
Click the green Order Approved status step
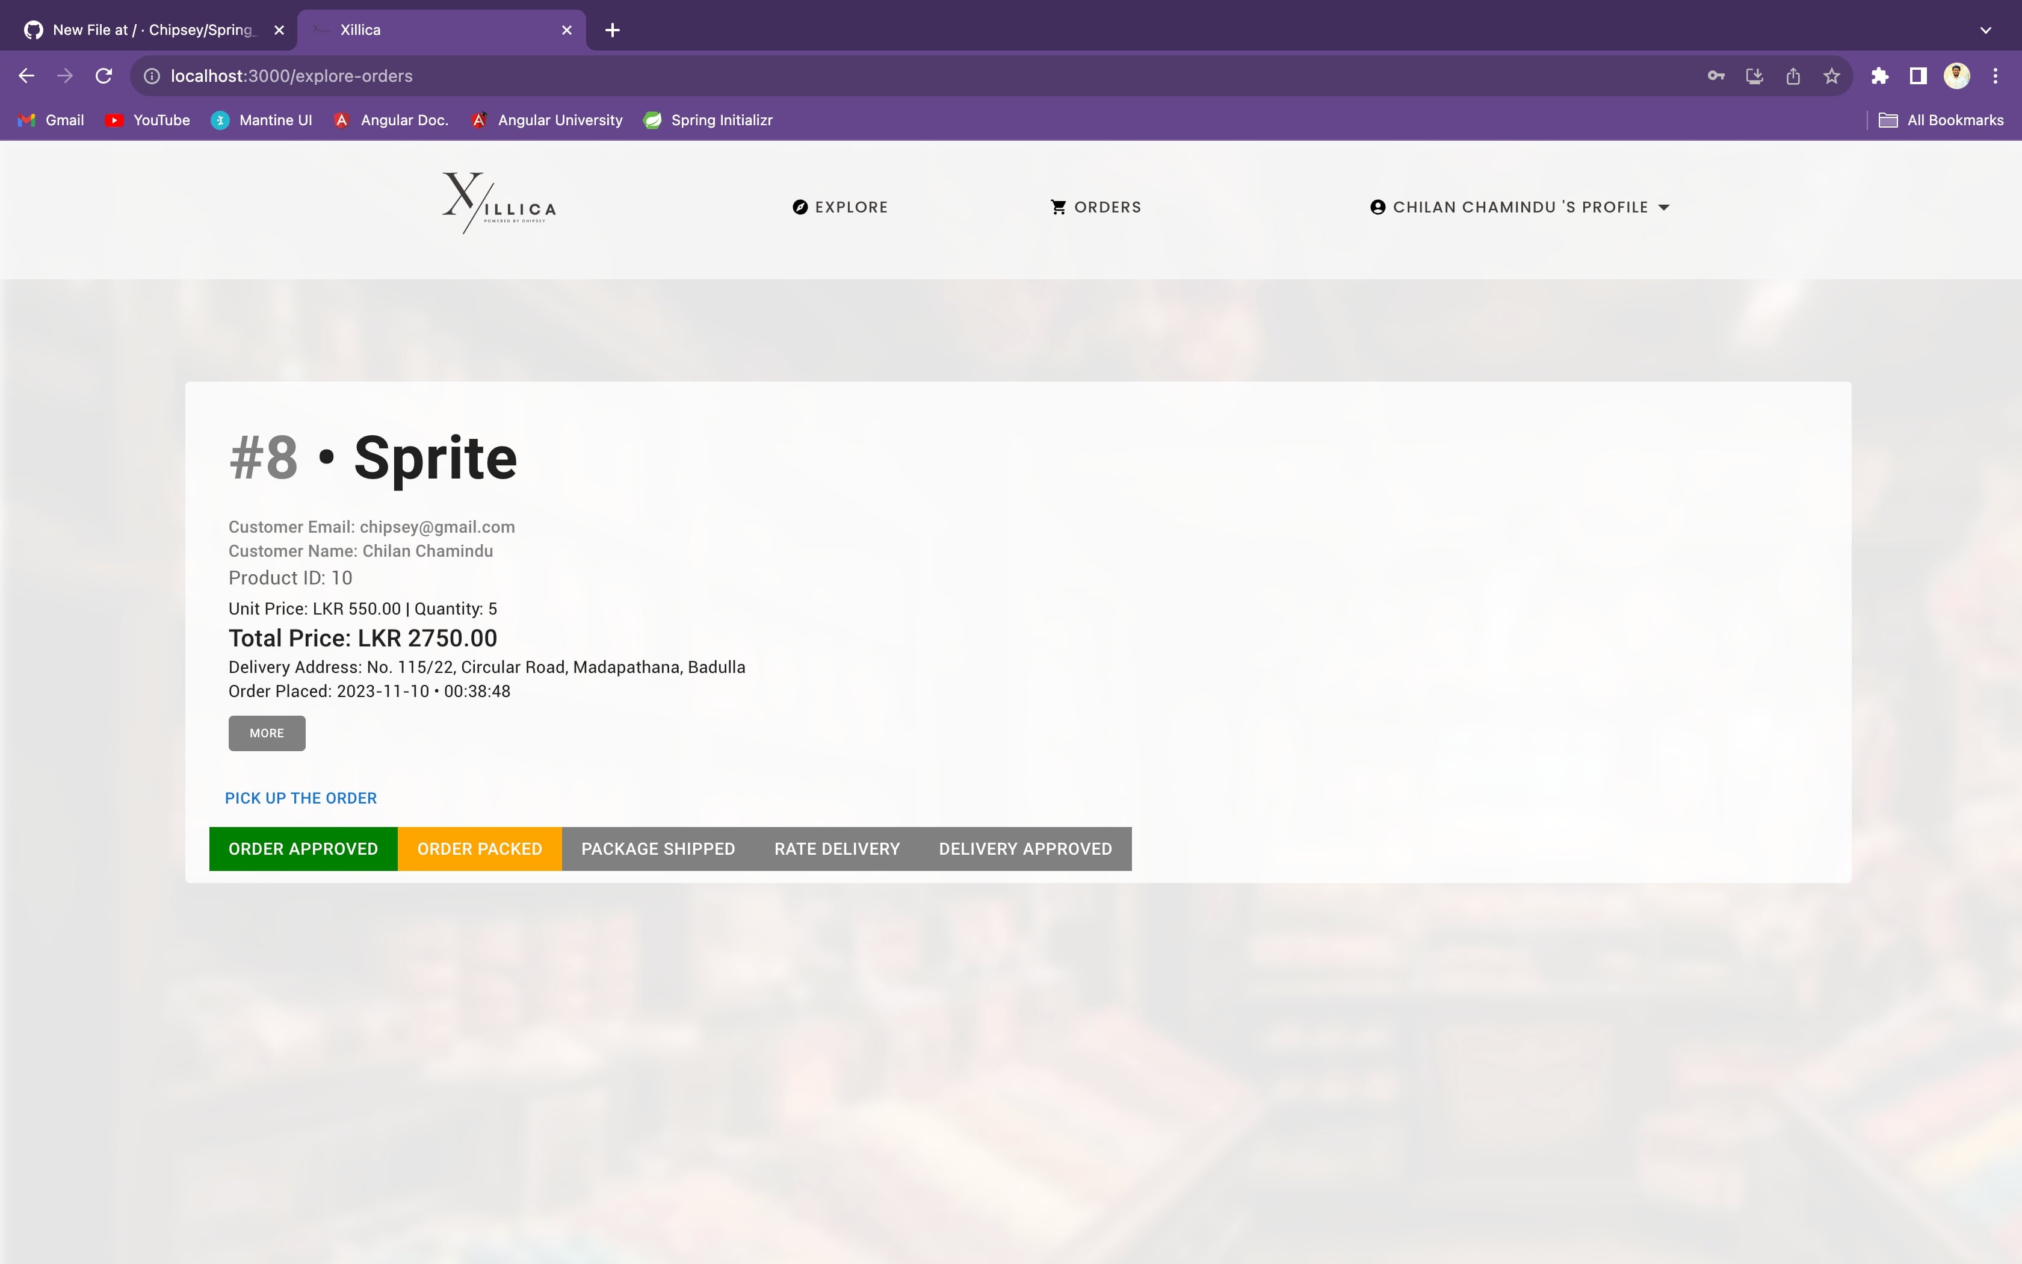[303, 849]
